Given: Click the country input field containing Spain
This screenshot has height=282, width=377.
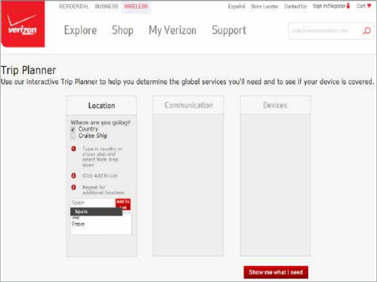Looking at the screenshot, I should [x=92, y=203].
